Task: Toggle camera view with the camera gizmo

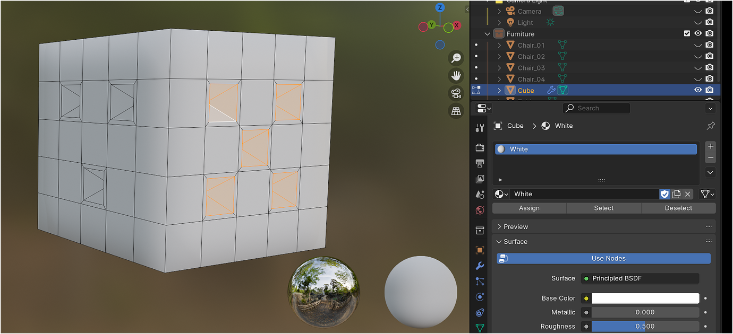Action: pyautogui.click(x=456, y=93)
